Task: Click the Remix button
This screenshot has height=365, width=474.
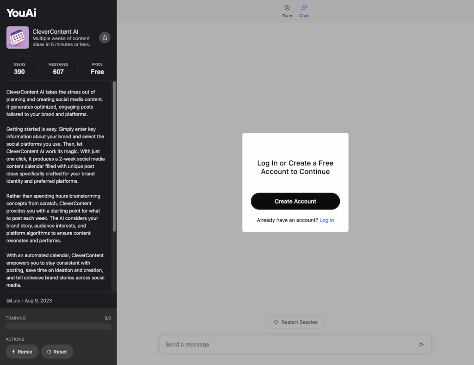Action: [22, 352]
